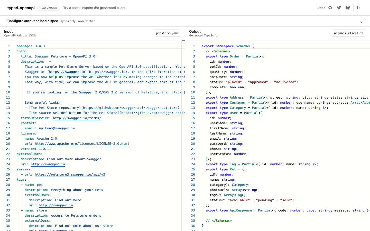Open the Apache LICENSE-2.0.html URL
This screenshot has height=231, width=370.
(x=82, y=144)
